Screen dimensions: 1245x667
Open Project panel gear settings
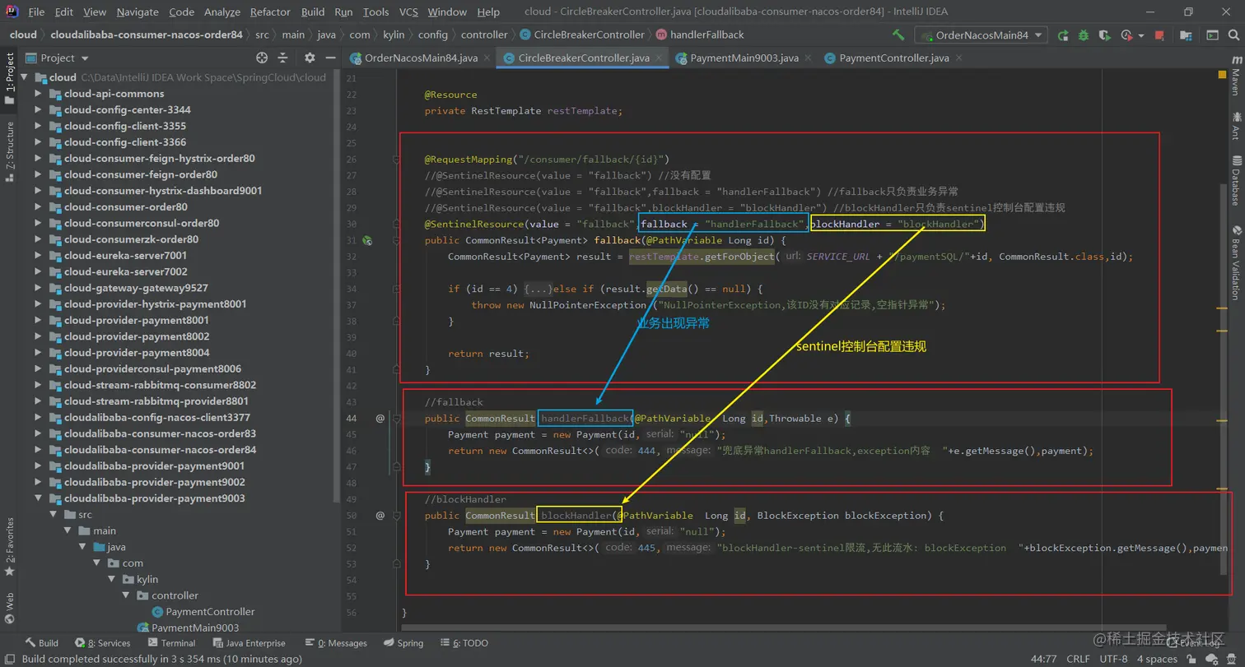click(x=310, y=58)
